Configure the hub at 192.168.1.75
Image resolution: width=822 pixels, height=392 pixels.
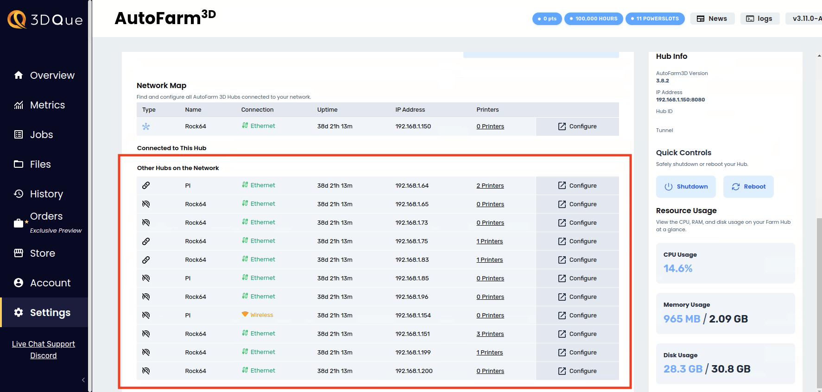(577, 241)
